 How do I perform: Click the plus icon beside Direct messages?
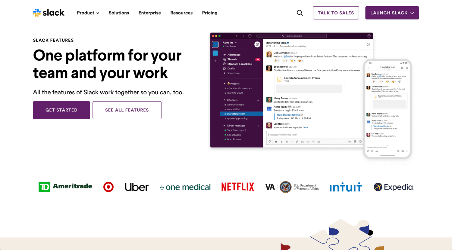[258, 126]
